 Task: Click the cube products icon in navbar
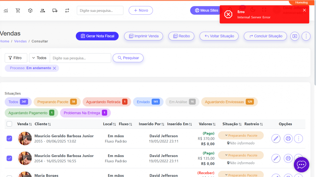pyautogui.click(x=30, y=10)
